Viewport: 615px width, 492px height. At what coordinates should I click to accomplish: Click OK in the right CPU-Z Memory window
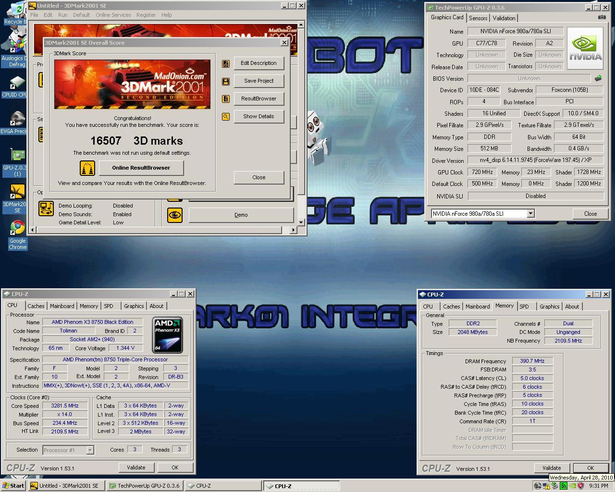pyautogui.click(x=590, y=468)
